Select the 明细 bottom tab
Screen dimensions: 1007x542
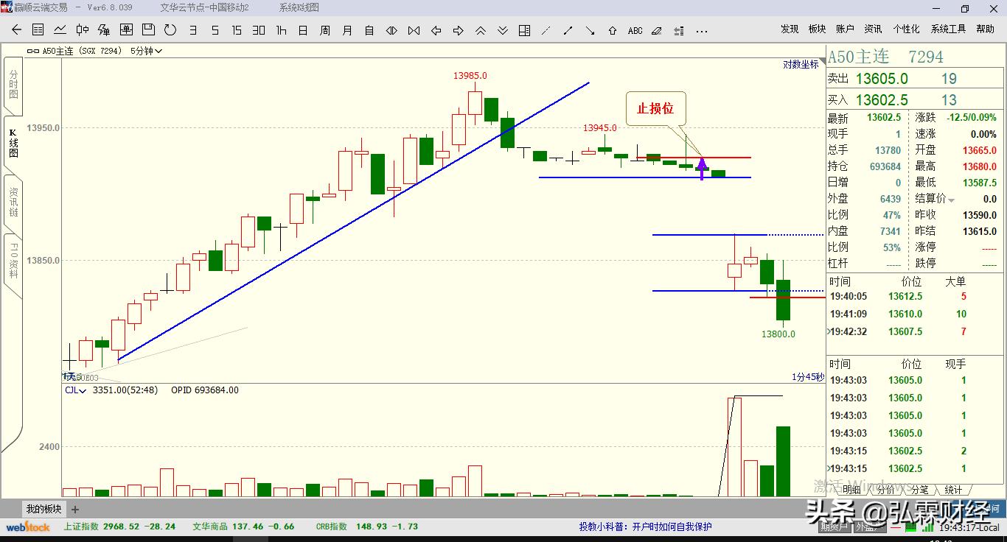pyautogui.click(x=851, y=490)
